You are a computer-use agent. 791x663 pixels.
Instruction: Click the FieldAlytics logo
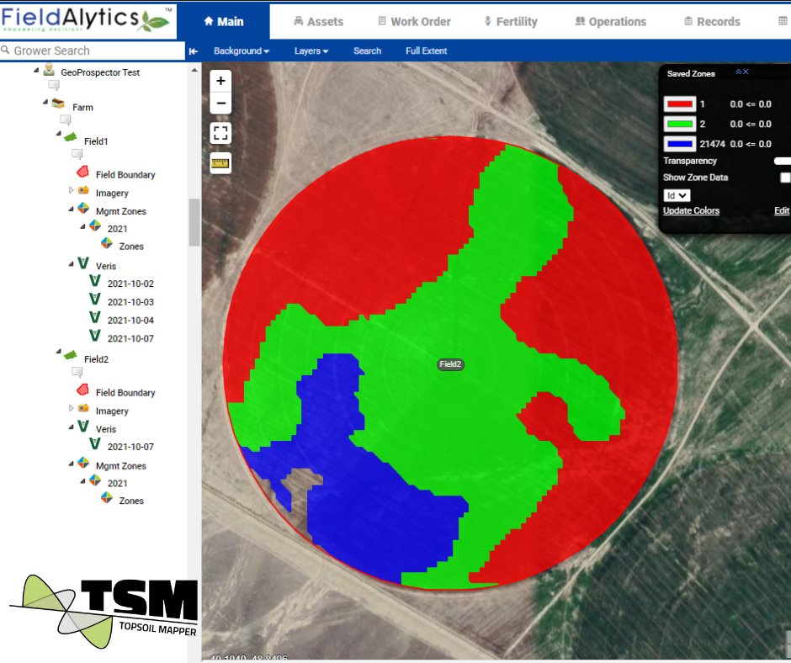(86, 19)
